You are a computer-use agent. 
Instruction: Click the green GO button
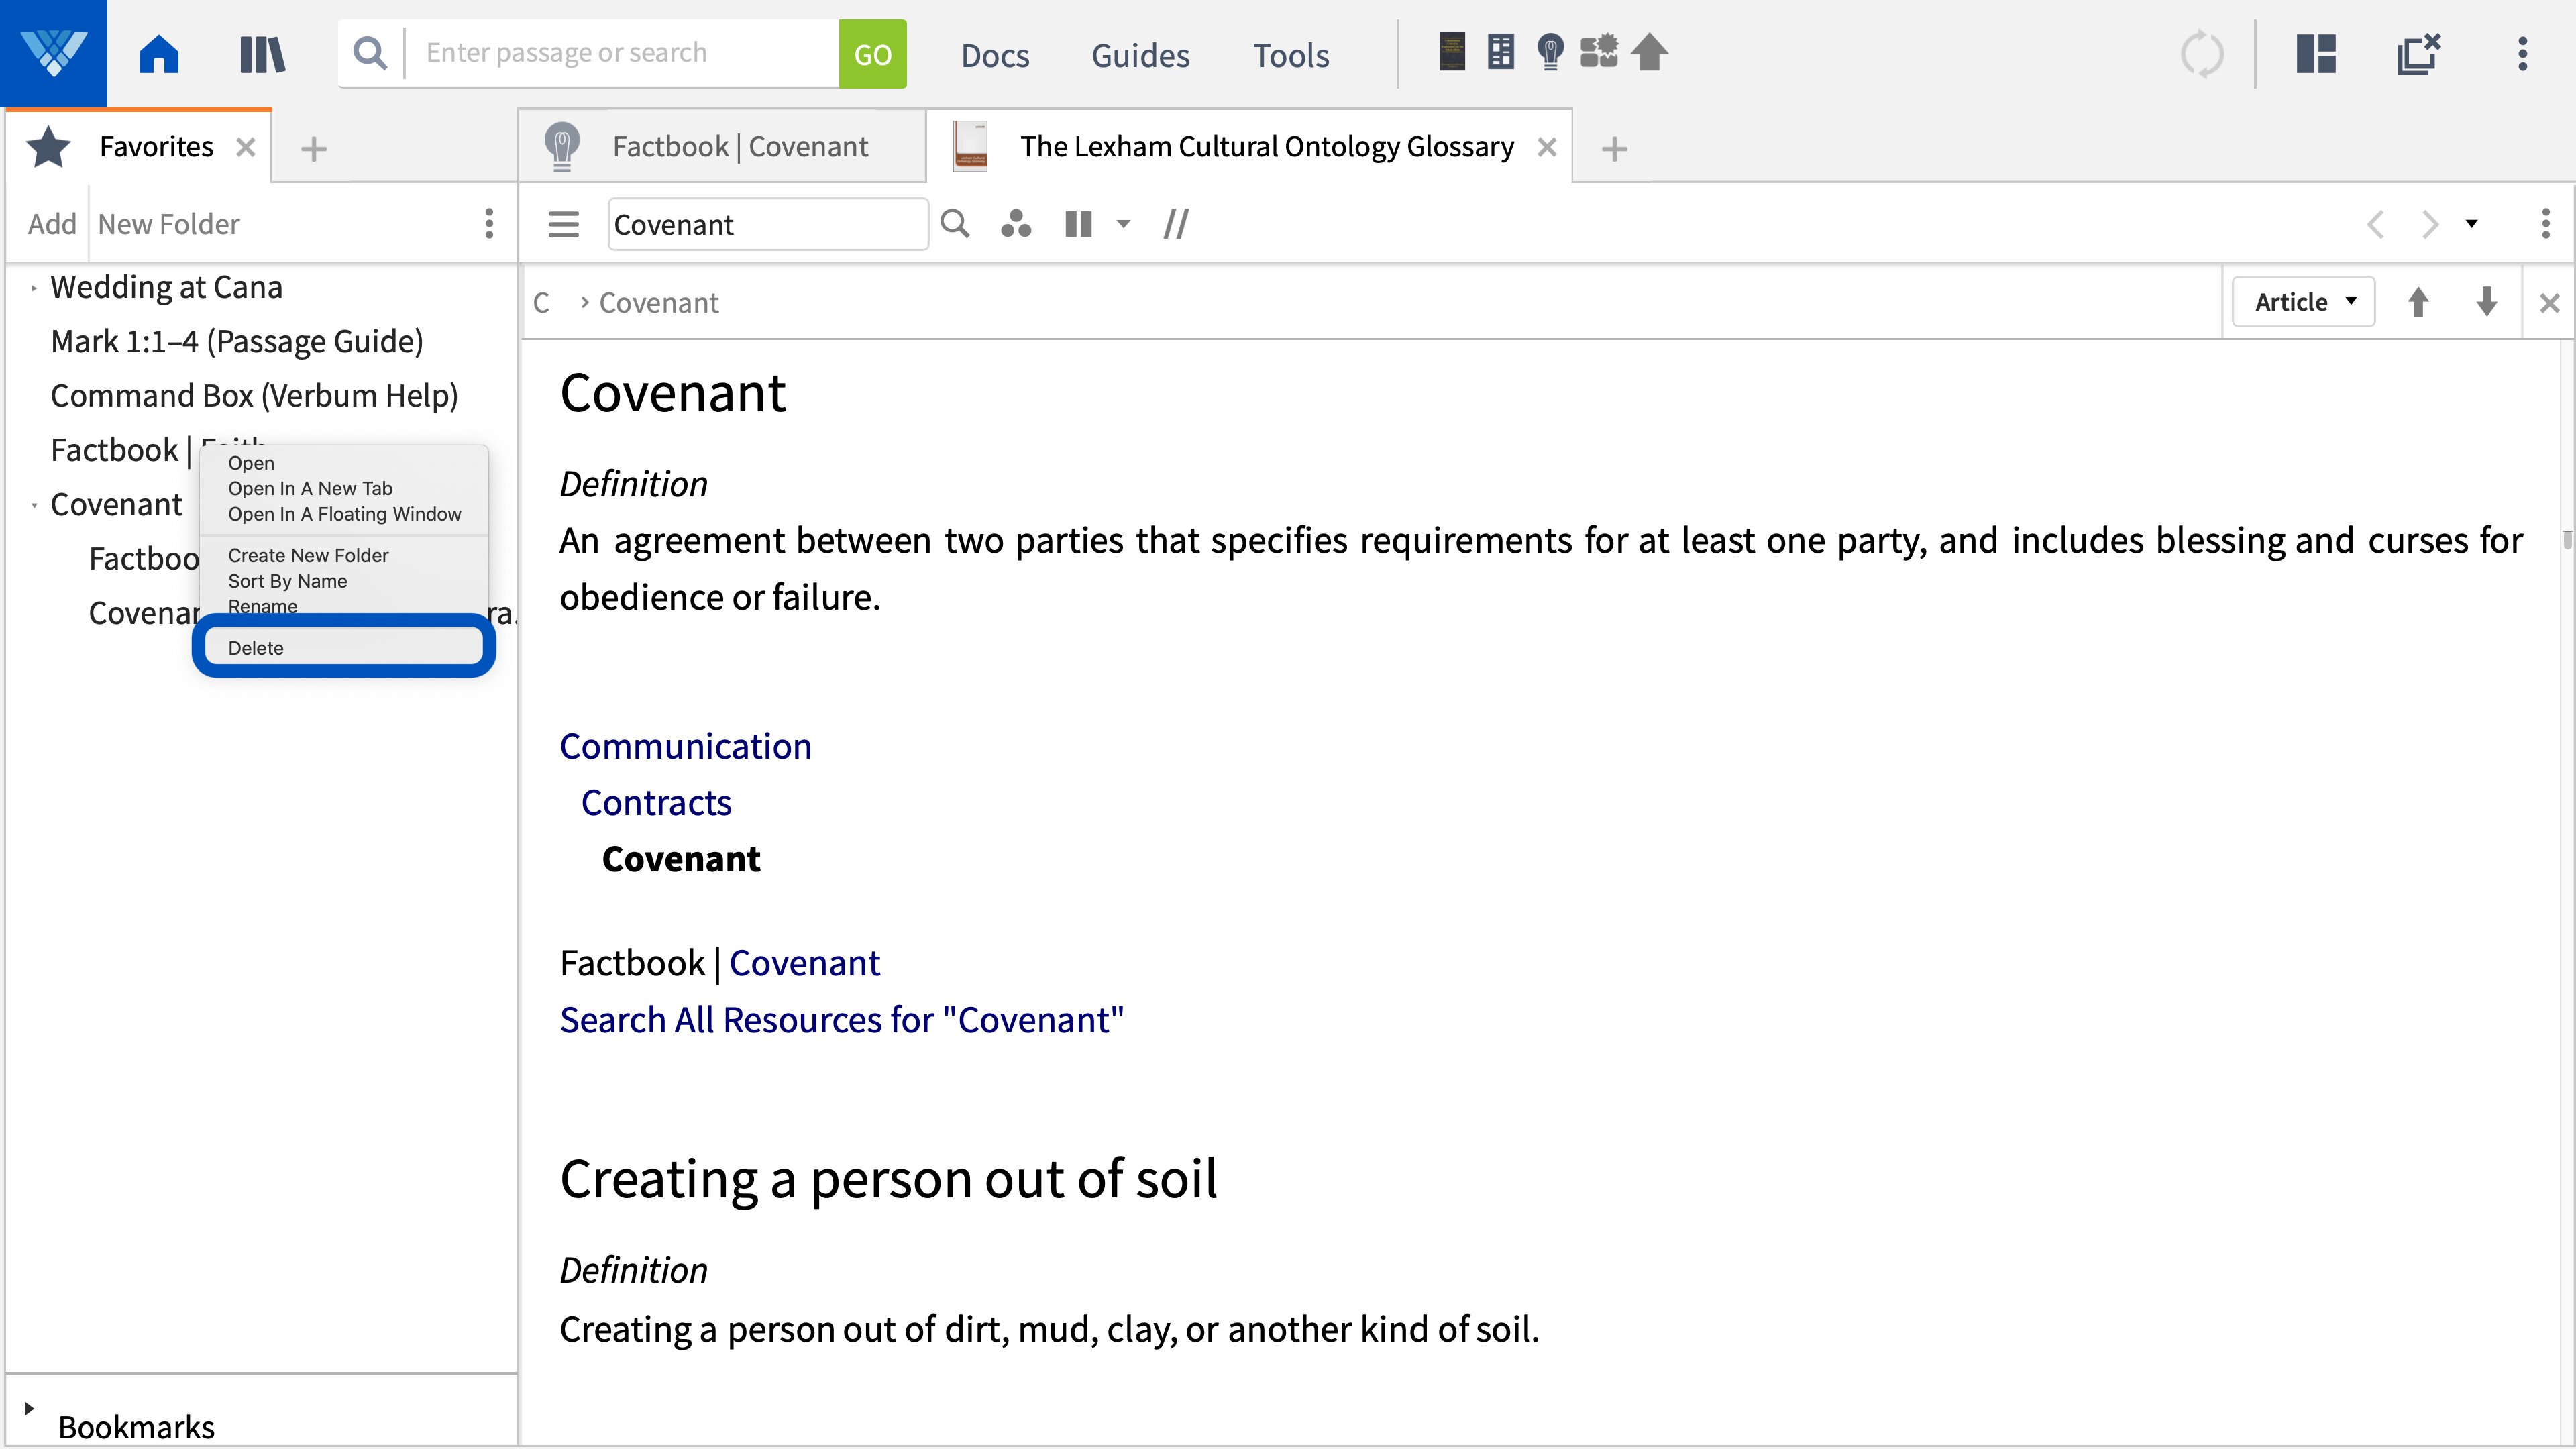(x=872, y=54)
